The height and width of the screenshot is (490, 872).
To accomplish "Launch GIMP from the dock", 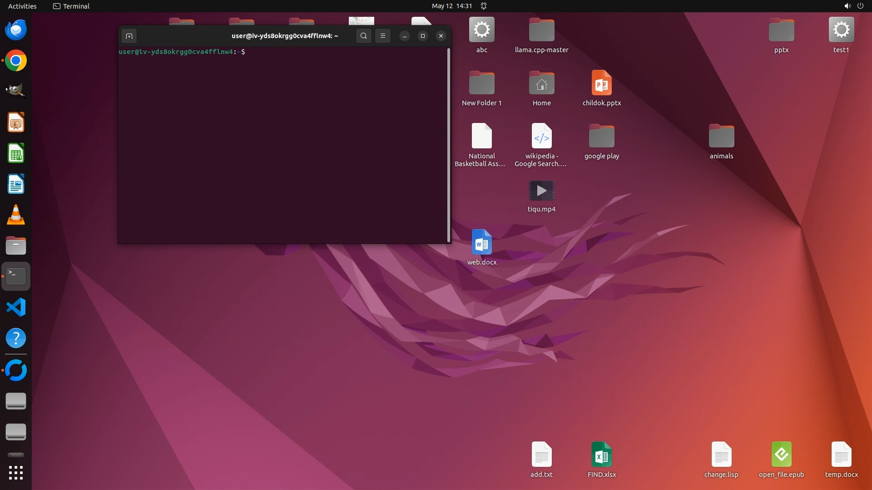I will click(16, 91).
